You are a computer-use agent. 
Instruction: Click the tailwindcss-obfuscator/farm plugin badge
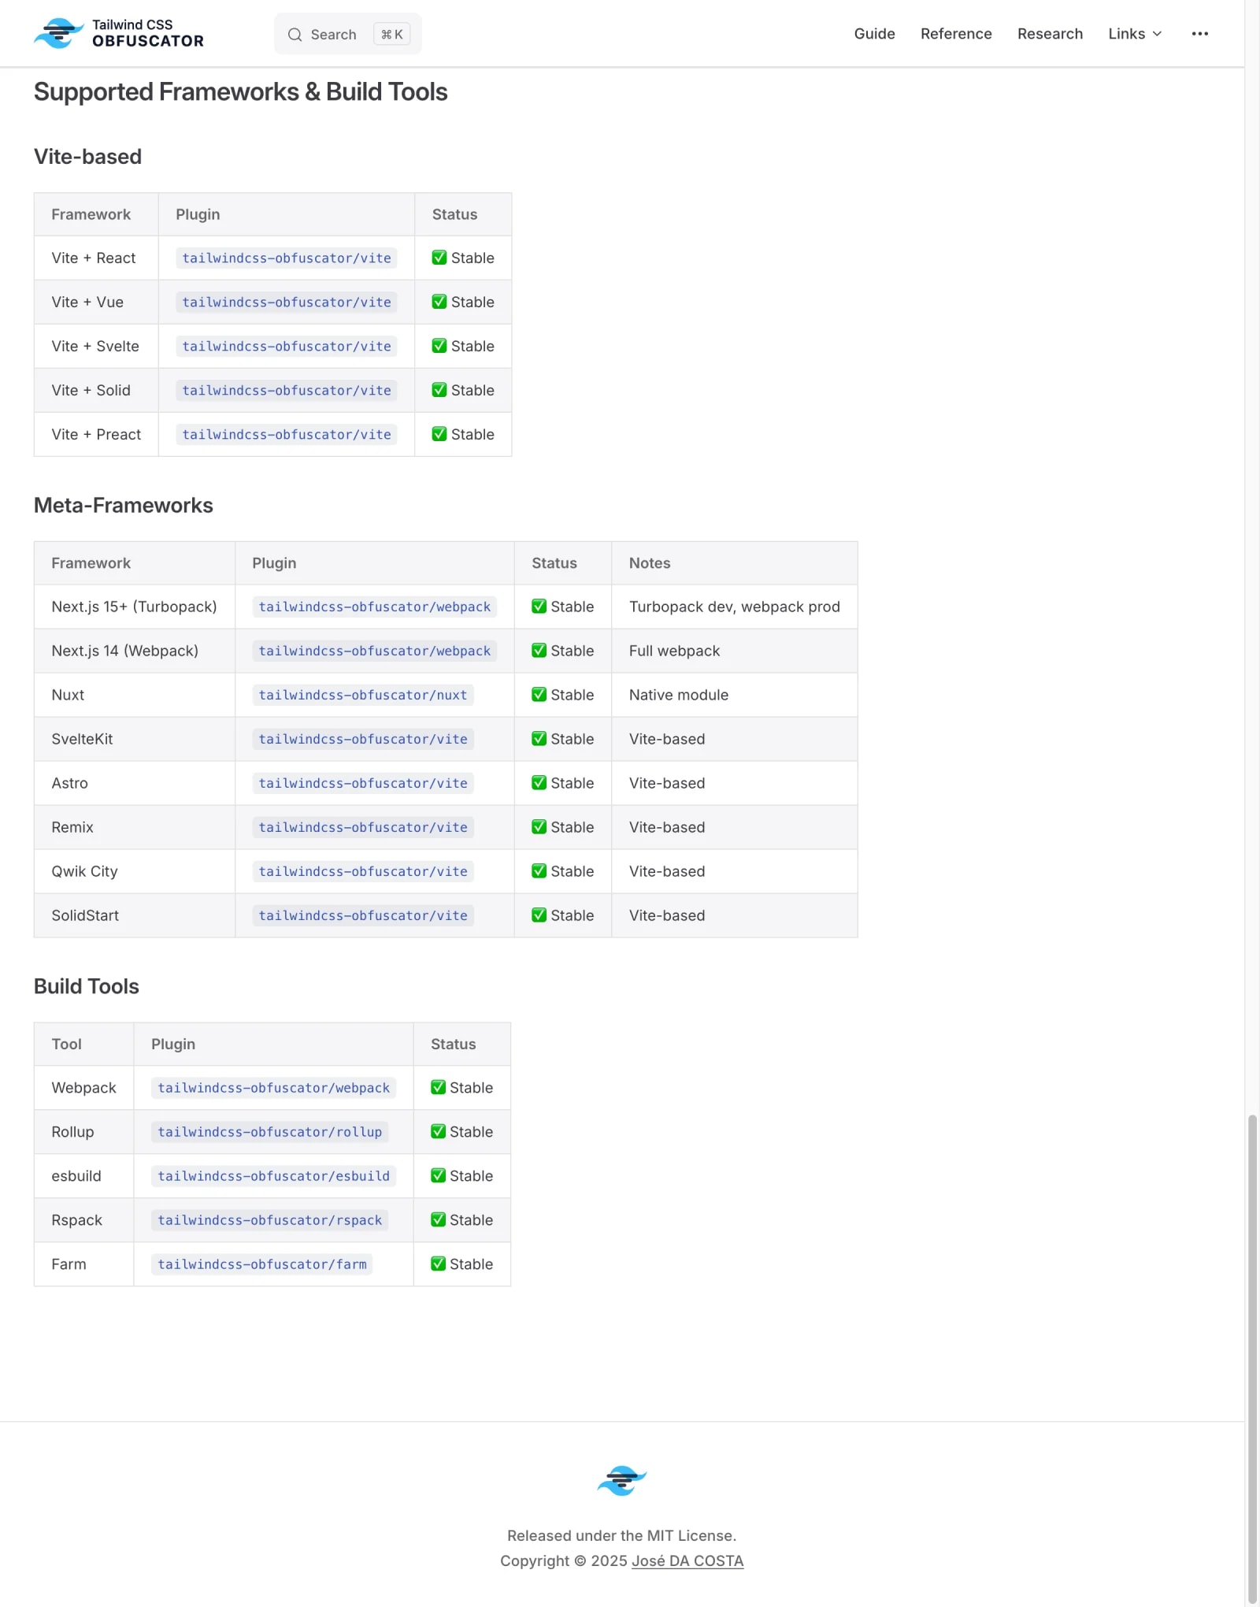[x=262, y=1264]
